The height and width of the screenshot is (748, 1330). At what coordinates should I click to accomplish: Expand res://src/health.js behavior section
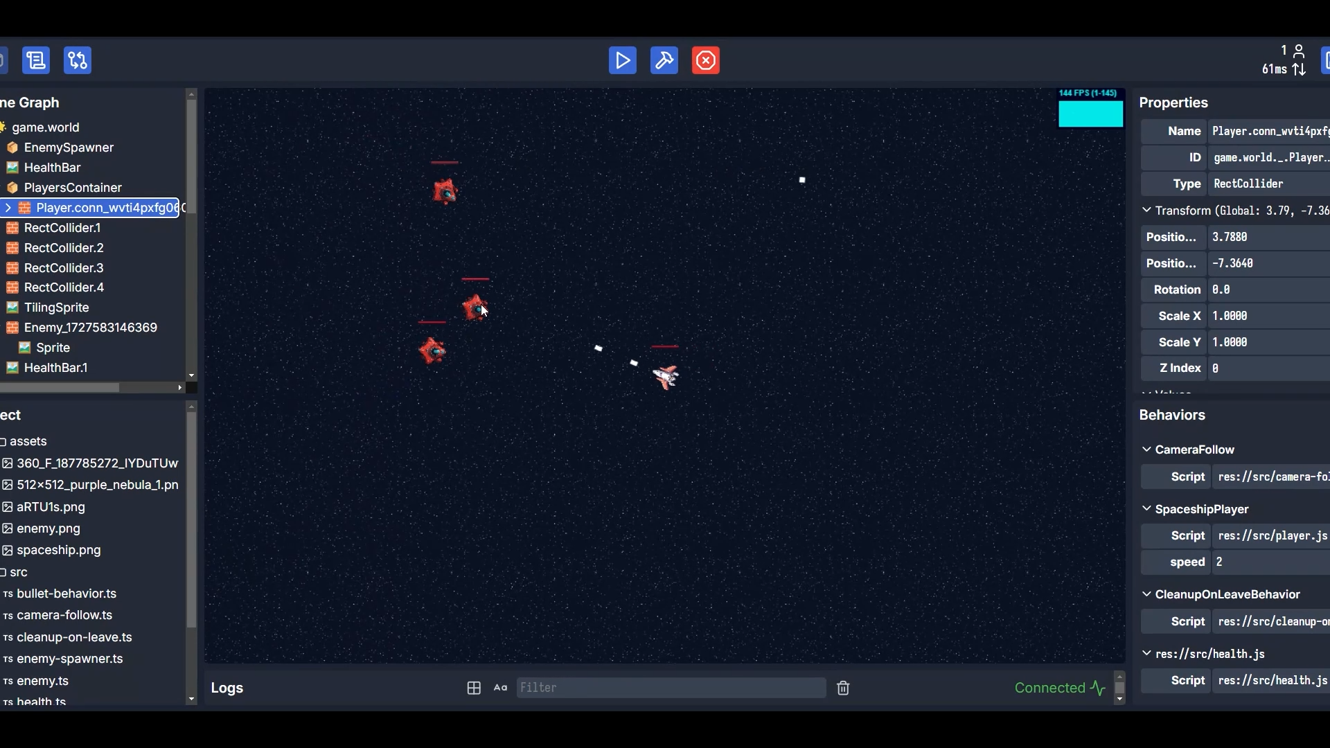pyautogui.click(x=1149, y=654)
